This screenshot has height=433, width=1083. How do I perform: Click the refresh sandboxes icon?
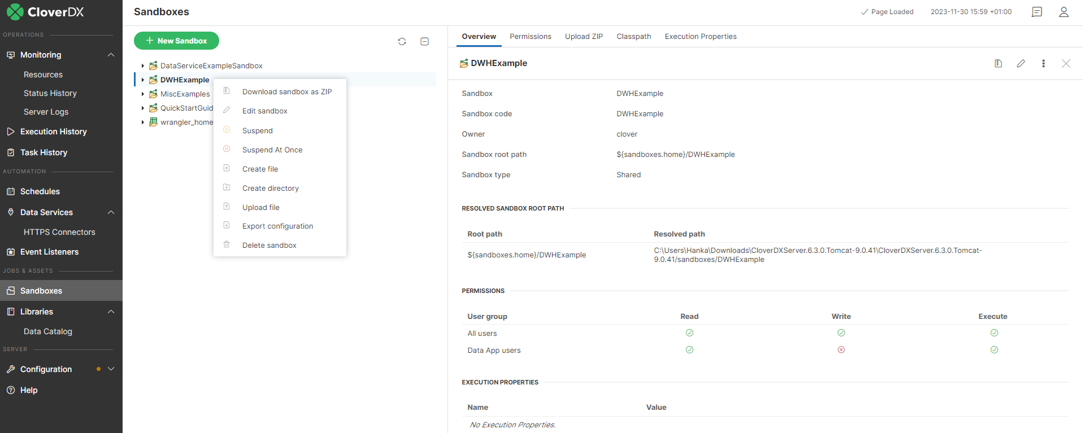coord(402,41)
